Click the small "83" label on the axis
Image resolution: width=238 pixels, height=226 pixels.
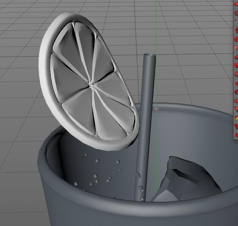[156, 109]
